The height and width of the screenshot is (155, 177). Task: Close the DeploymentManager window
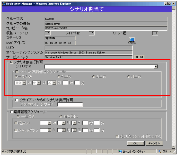[173, 4]
